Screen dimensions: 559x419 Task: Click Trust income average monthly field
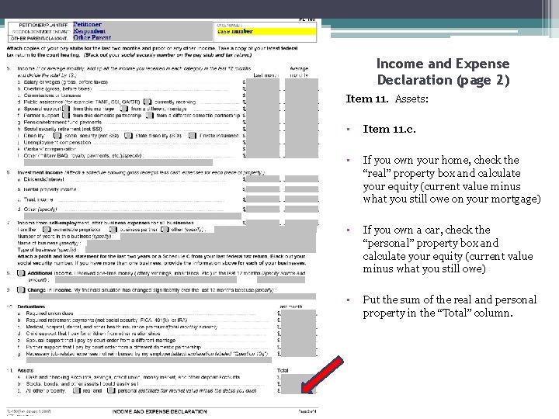pos(301,199)
